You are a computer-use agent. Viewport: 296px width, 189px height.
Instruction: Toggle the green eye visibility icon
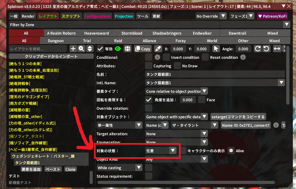coord(118,49)
